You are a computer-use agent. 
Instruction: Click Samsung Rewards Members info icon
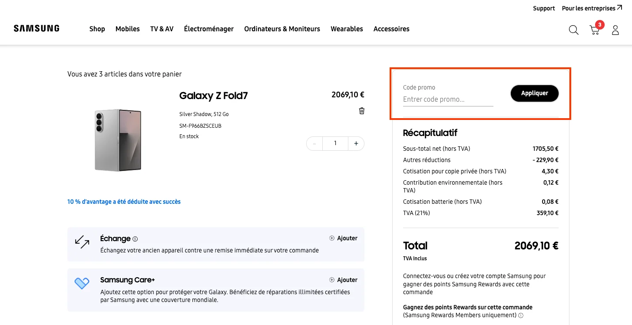point(521,315)
